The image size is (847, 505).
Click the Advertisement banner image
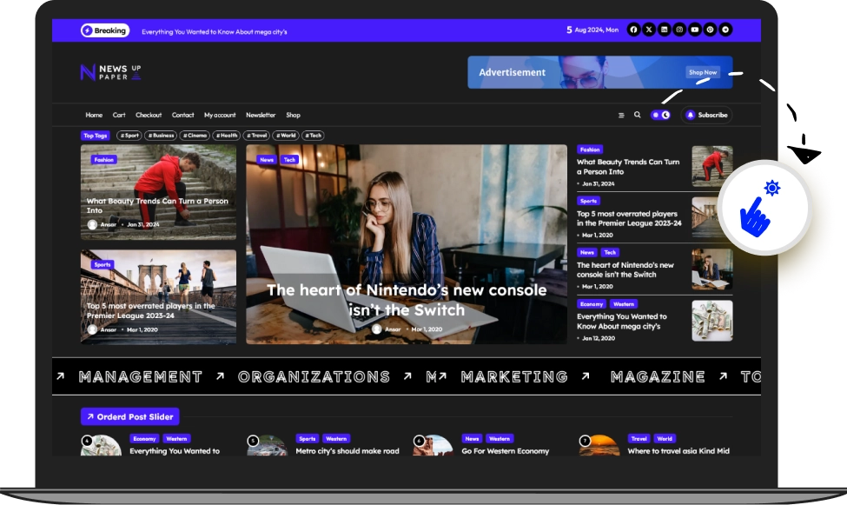[600, 72]
